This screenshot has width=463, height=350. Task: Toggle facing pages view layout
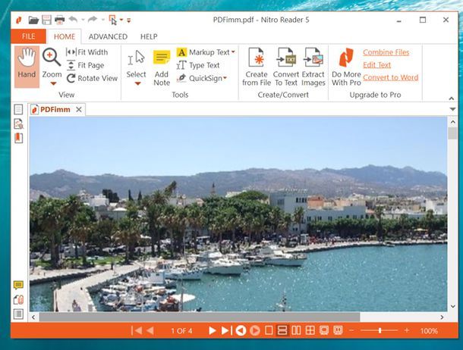pos(296,330)
